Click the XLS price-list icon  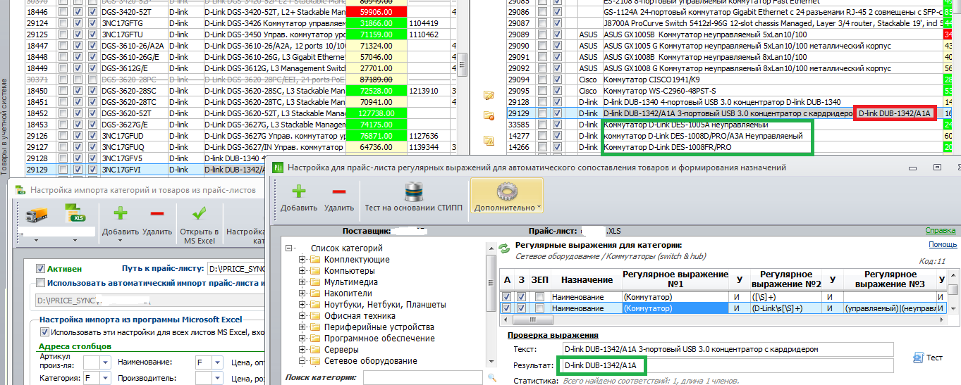tap(75, 215)
